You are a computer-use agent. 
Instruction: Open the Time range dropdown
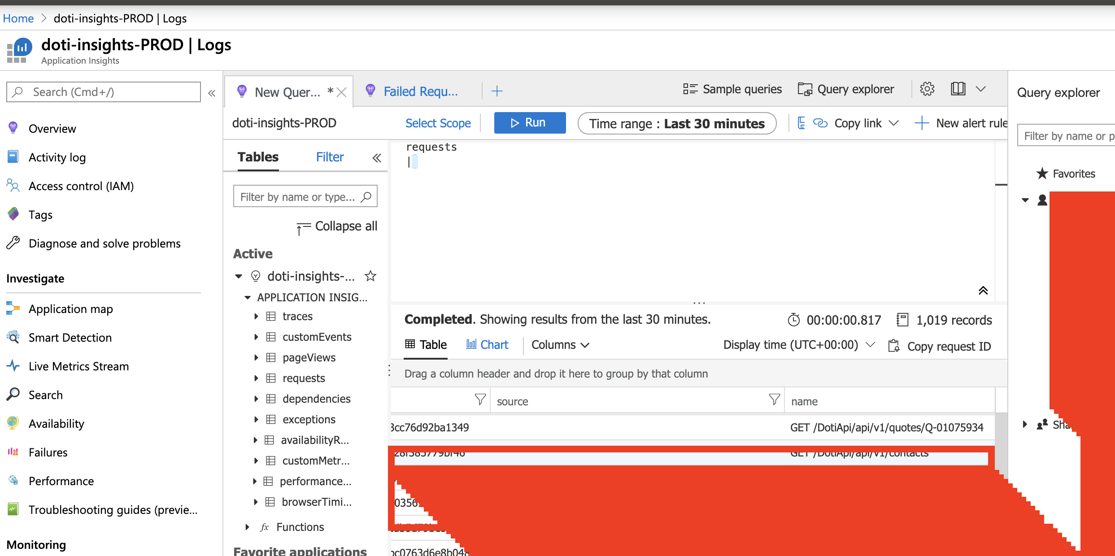click(677, 123)
